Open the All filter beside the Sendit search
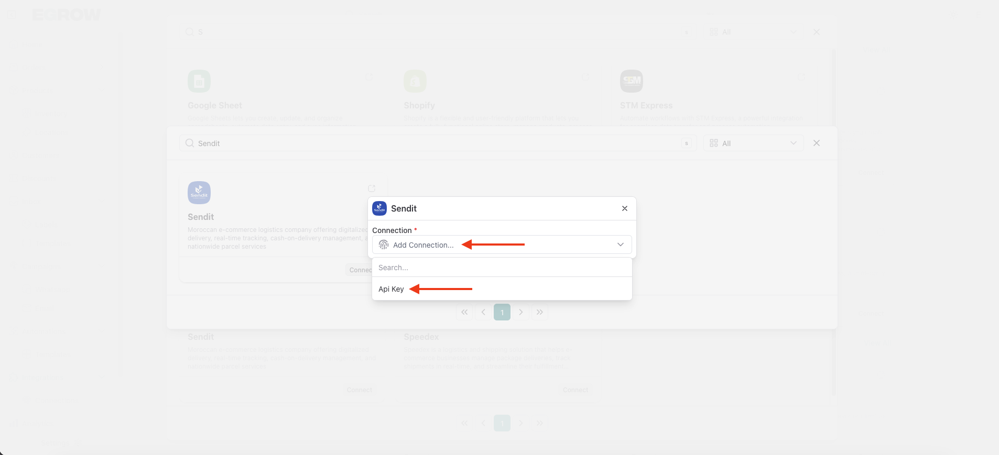This screenshot has width=999, height=455. (x=753, y=143)
